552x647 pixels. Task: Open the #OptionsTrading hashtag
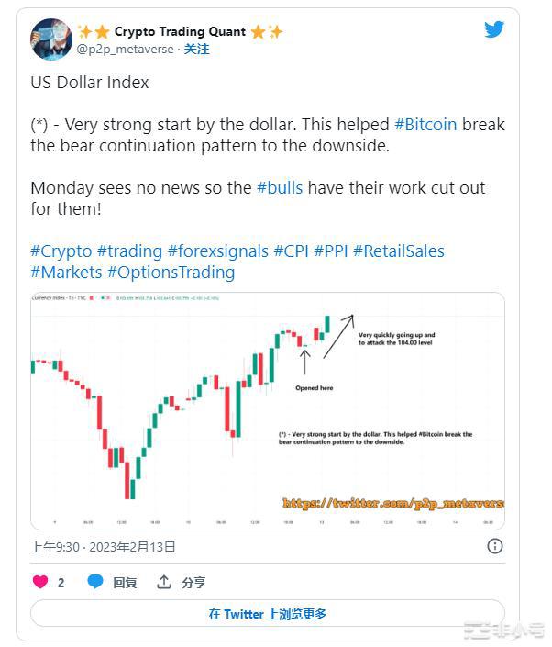coord(171,272)
